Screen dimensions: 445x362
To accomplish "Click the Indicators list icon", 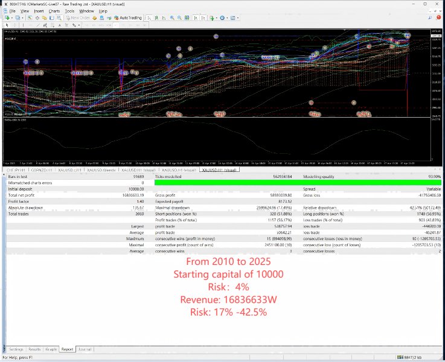I will [211, 18].
